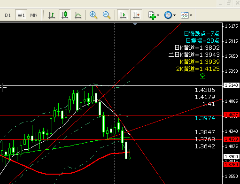This screenshot has height=184, width=240.
Task: Click the toolbar drag handle grip
Action: tap(43, 15)
